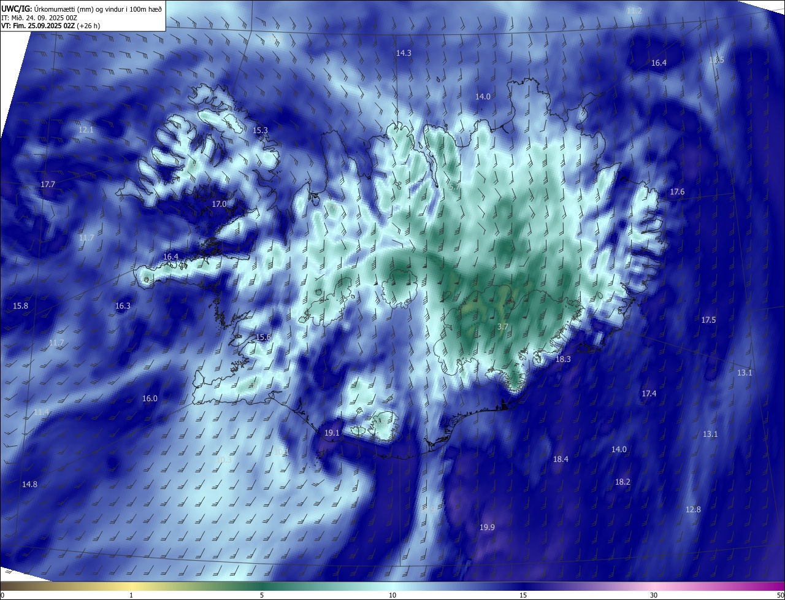Click the 12.8 value label
The height and width of the screenshot is (600, 785).
(693, 510)
